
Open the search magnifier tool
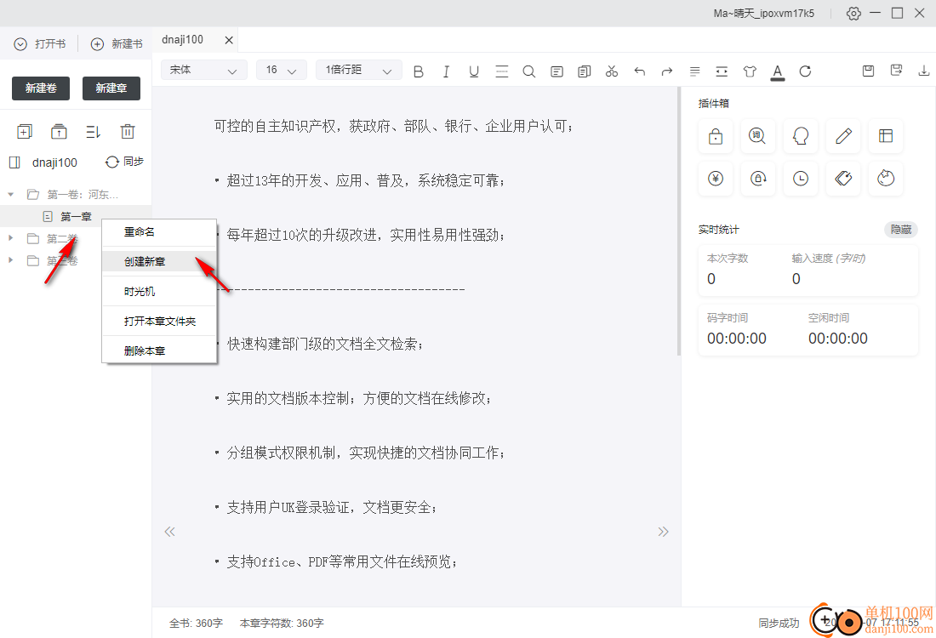click(x=529, y=71)
